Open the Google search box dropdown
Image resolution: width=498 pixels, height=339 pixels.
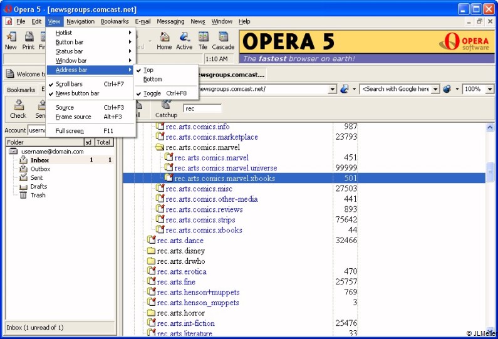pyautogui.click(x=436, y=89)
